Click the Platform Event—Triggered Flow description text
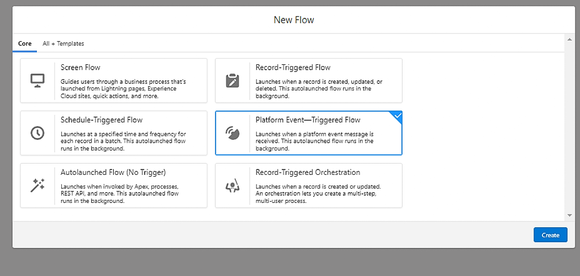This screenshot has height=276, width=580. click(x=314, y=141)
